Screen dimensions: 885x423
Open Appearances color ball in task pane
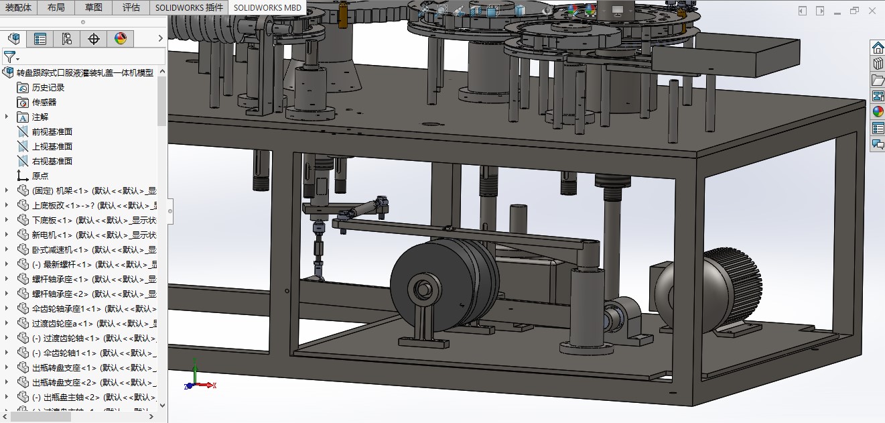[x=878, y=112]
